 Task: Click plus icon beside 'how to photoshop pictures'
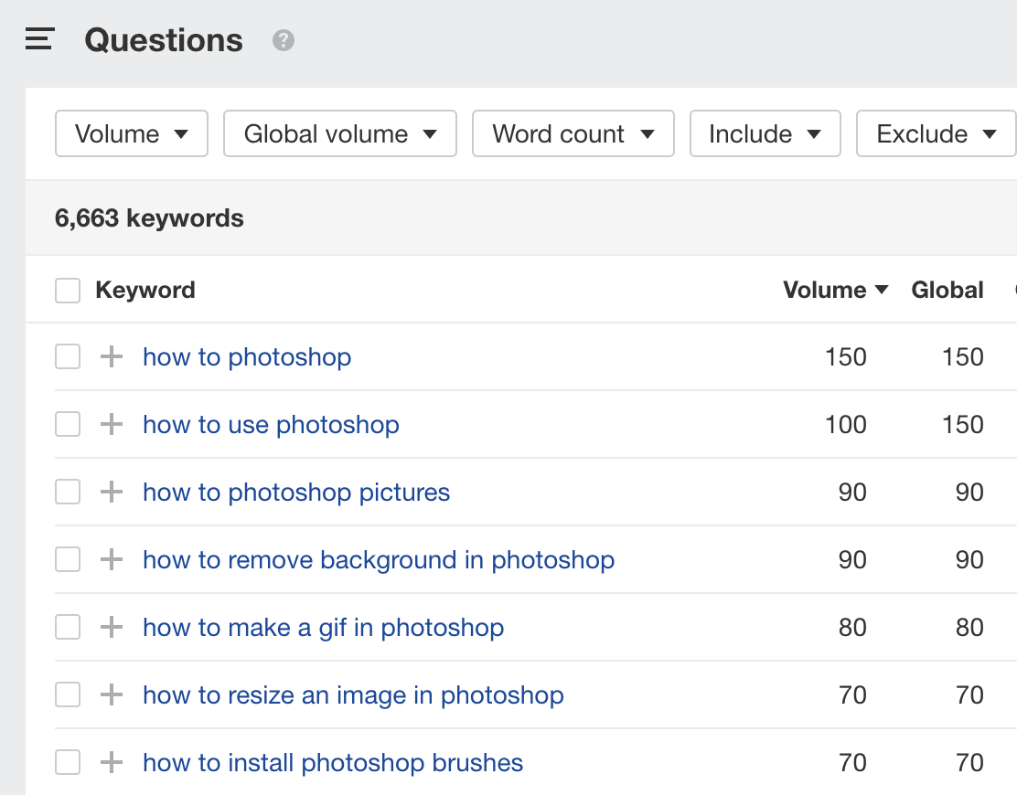pyautogui.click(x=112, y=492)
